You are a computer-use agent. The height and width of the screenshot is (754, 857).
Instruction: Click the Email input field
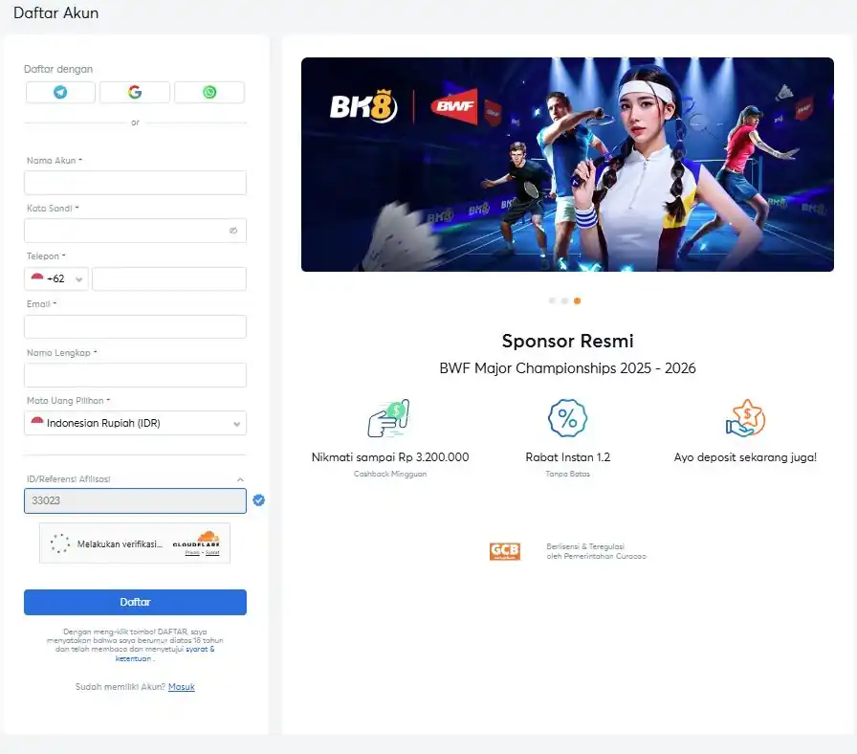point(135,326)
